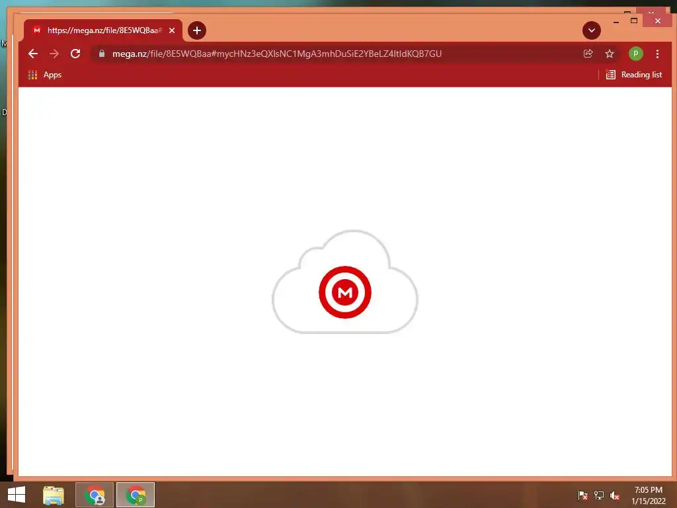Select the mega.nz URL in the address bar

pyautogui.click(x=277, y=54)
